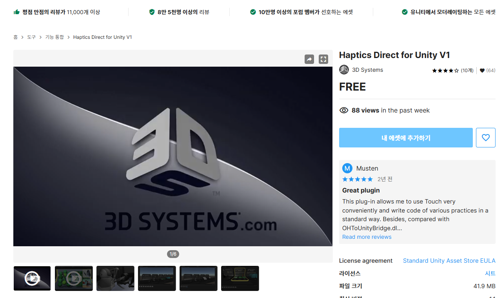The height and width of the screenshot is (298, 503).
Task: Click the '41.9 MB' file size value
Action: tap(485, 286)
